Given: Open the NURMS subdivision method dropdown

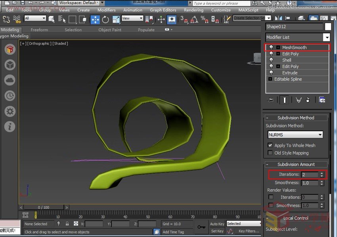Looking at the screenshot, I should pyautogui.click(x=295, y=135).
